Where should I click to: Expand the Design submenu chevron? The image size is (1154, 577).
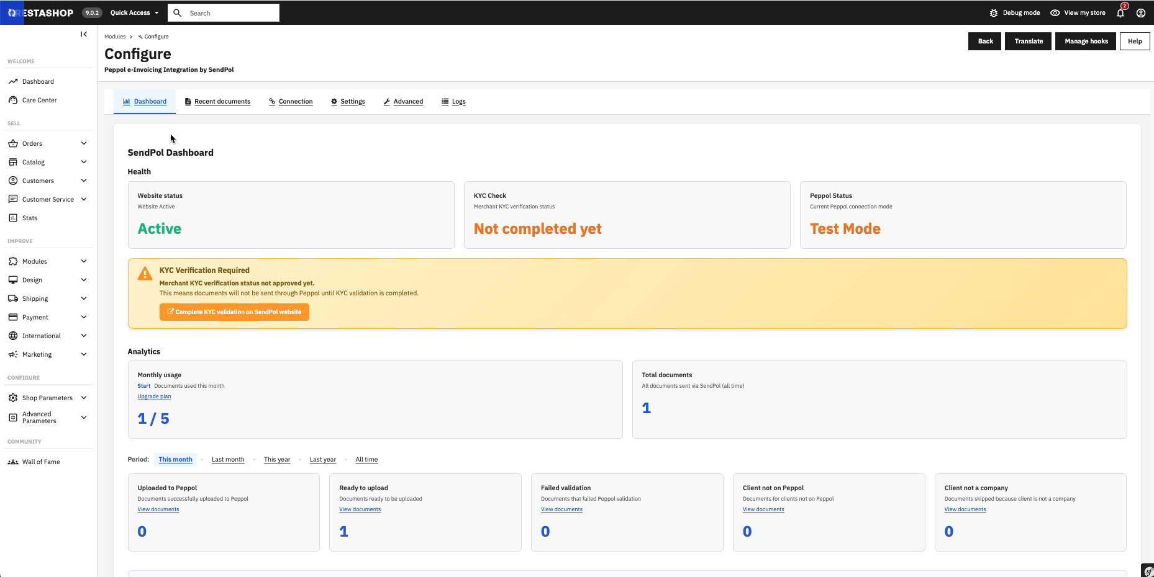pos(84,280)
